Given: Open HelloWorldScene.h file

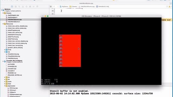Looking at the screenshot, I should [14, 22].
